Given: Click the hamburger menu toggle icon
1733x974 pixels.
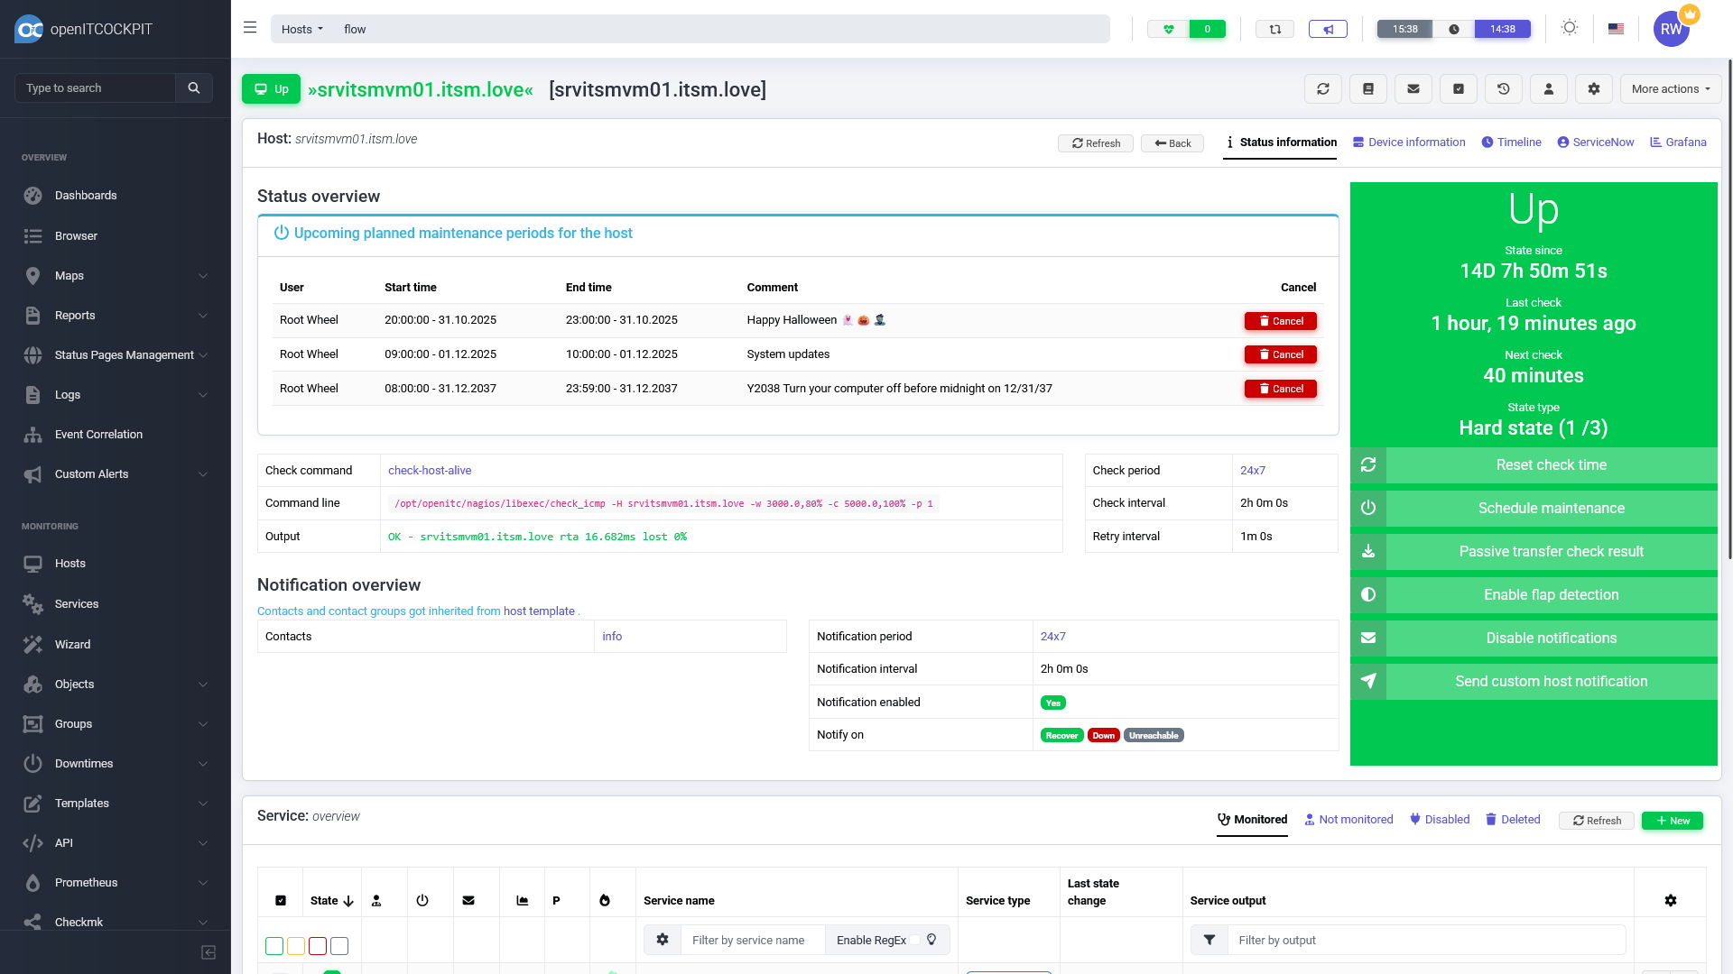Looking at the screenshot, I should point(250,28).
